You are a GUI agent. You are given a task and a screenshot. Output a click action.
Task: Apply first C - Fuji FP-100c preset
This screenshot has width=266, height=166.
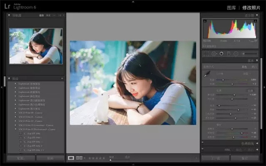32,134
